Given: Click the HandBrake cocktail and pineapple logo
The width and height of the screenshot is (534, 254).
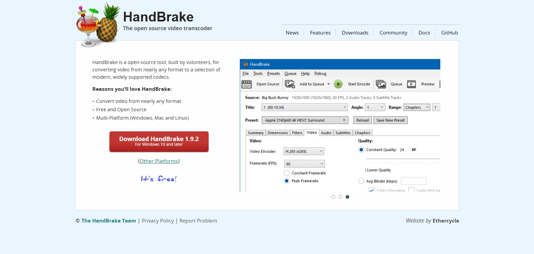Looking at the screenshot, I should [98, 25].
